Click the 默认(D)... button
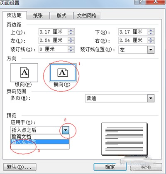166x174 pixels. click(20, 167)
